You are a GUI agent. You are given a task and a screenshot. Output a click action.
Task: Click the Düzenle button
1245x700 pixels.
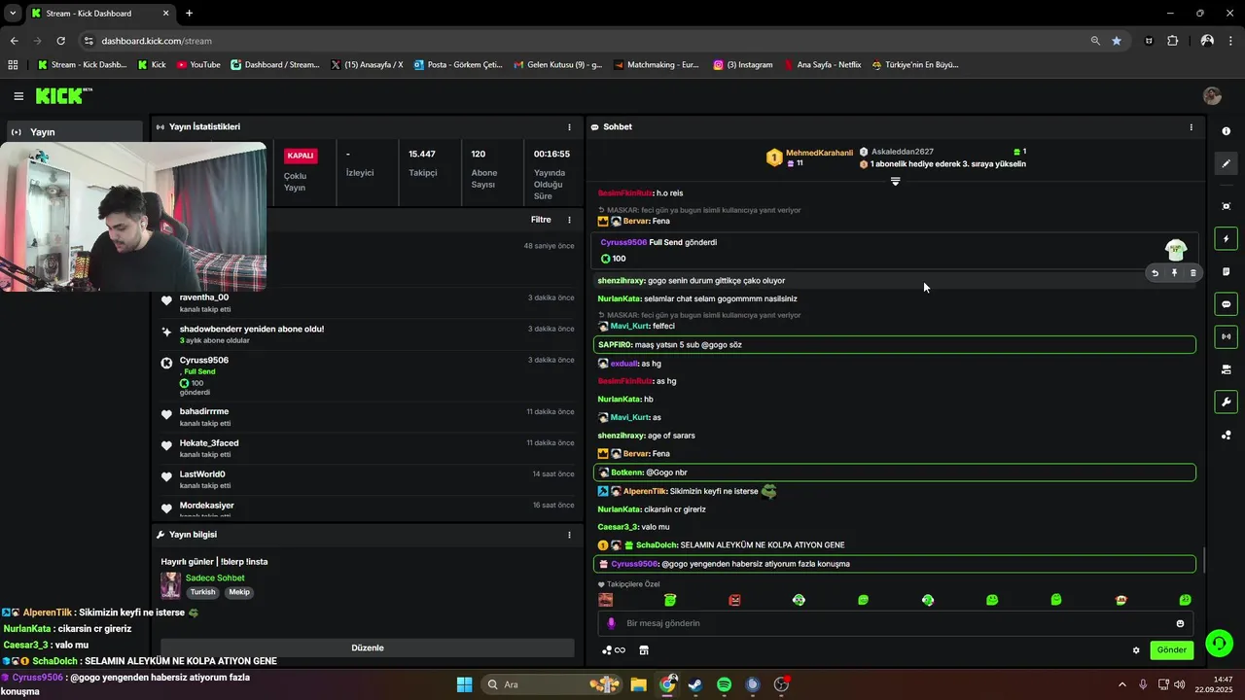coord(368,647)
